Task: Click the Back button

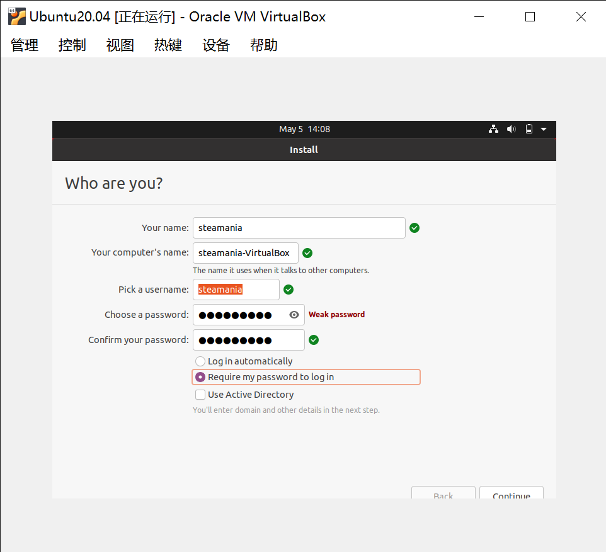Action: pyautogui.click(x=443, y=492)
